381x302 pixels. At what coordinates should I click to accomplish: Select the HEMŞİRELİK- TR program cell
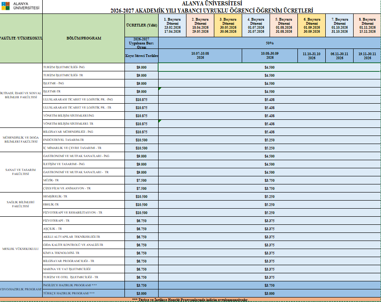click(84, 197)
